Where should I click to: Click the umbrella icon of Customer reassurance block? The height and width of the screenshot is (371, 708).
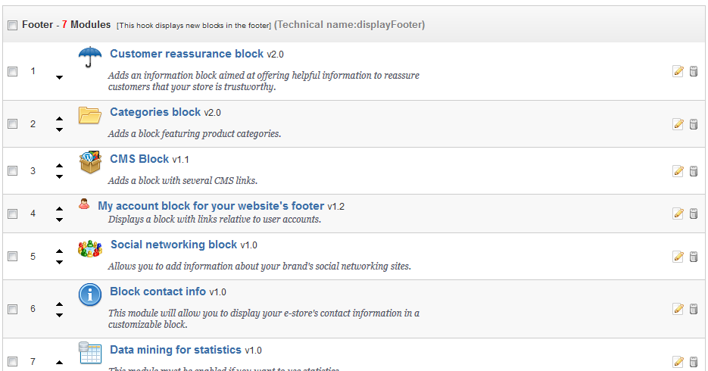pyautogui.click(x=90, y=57)
